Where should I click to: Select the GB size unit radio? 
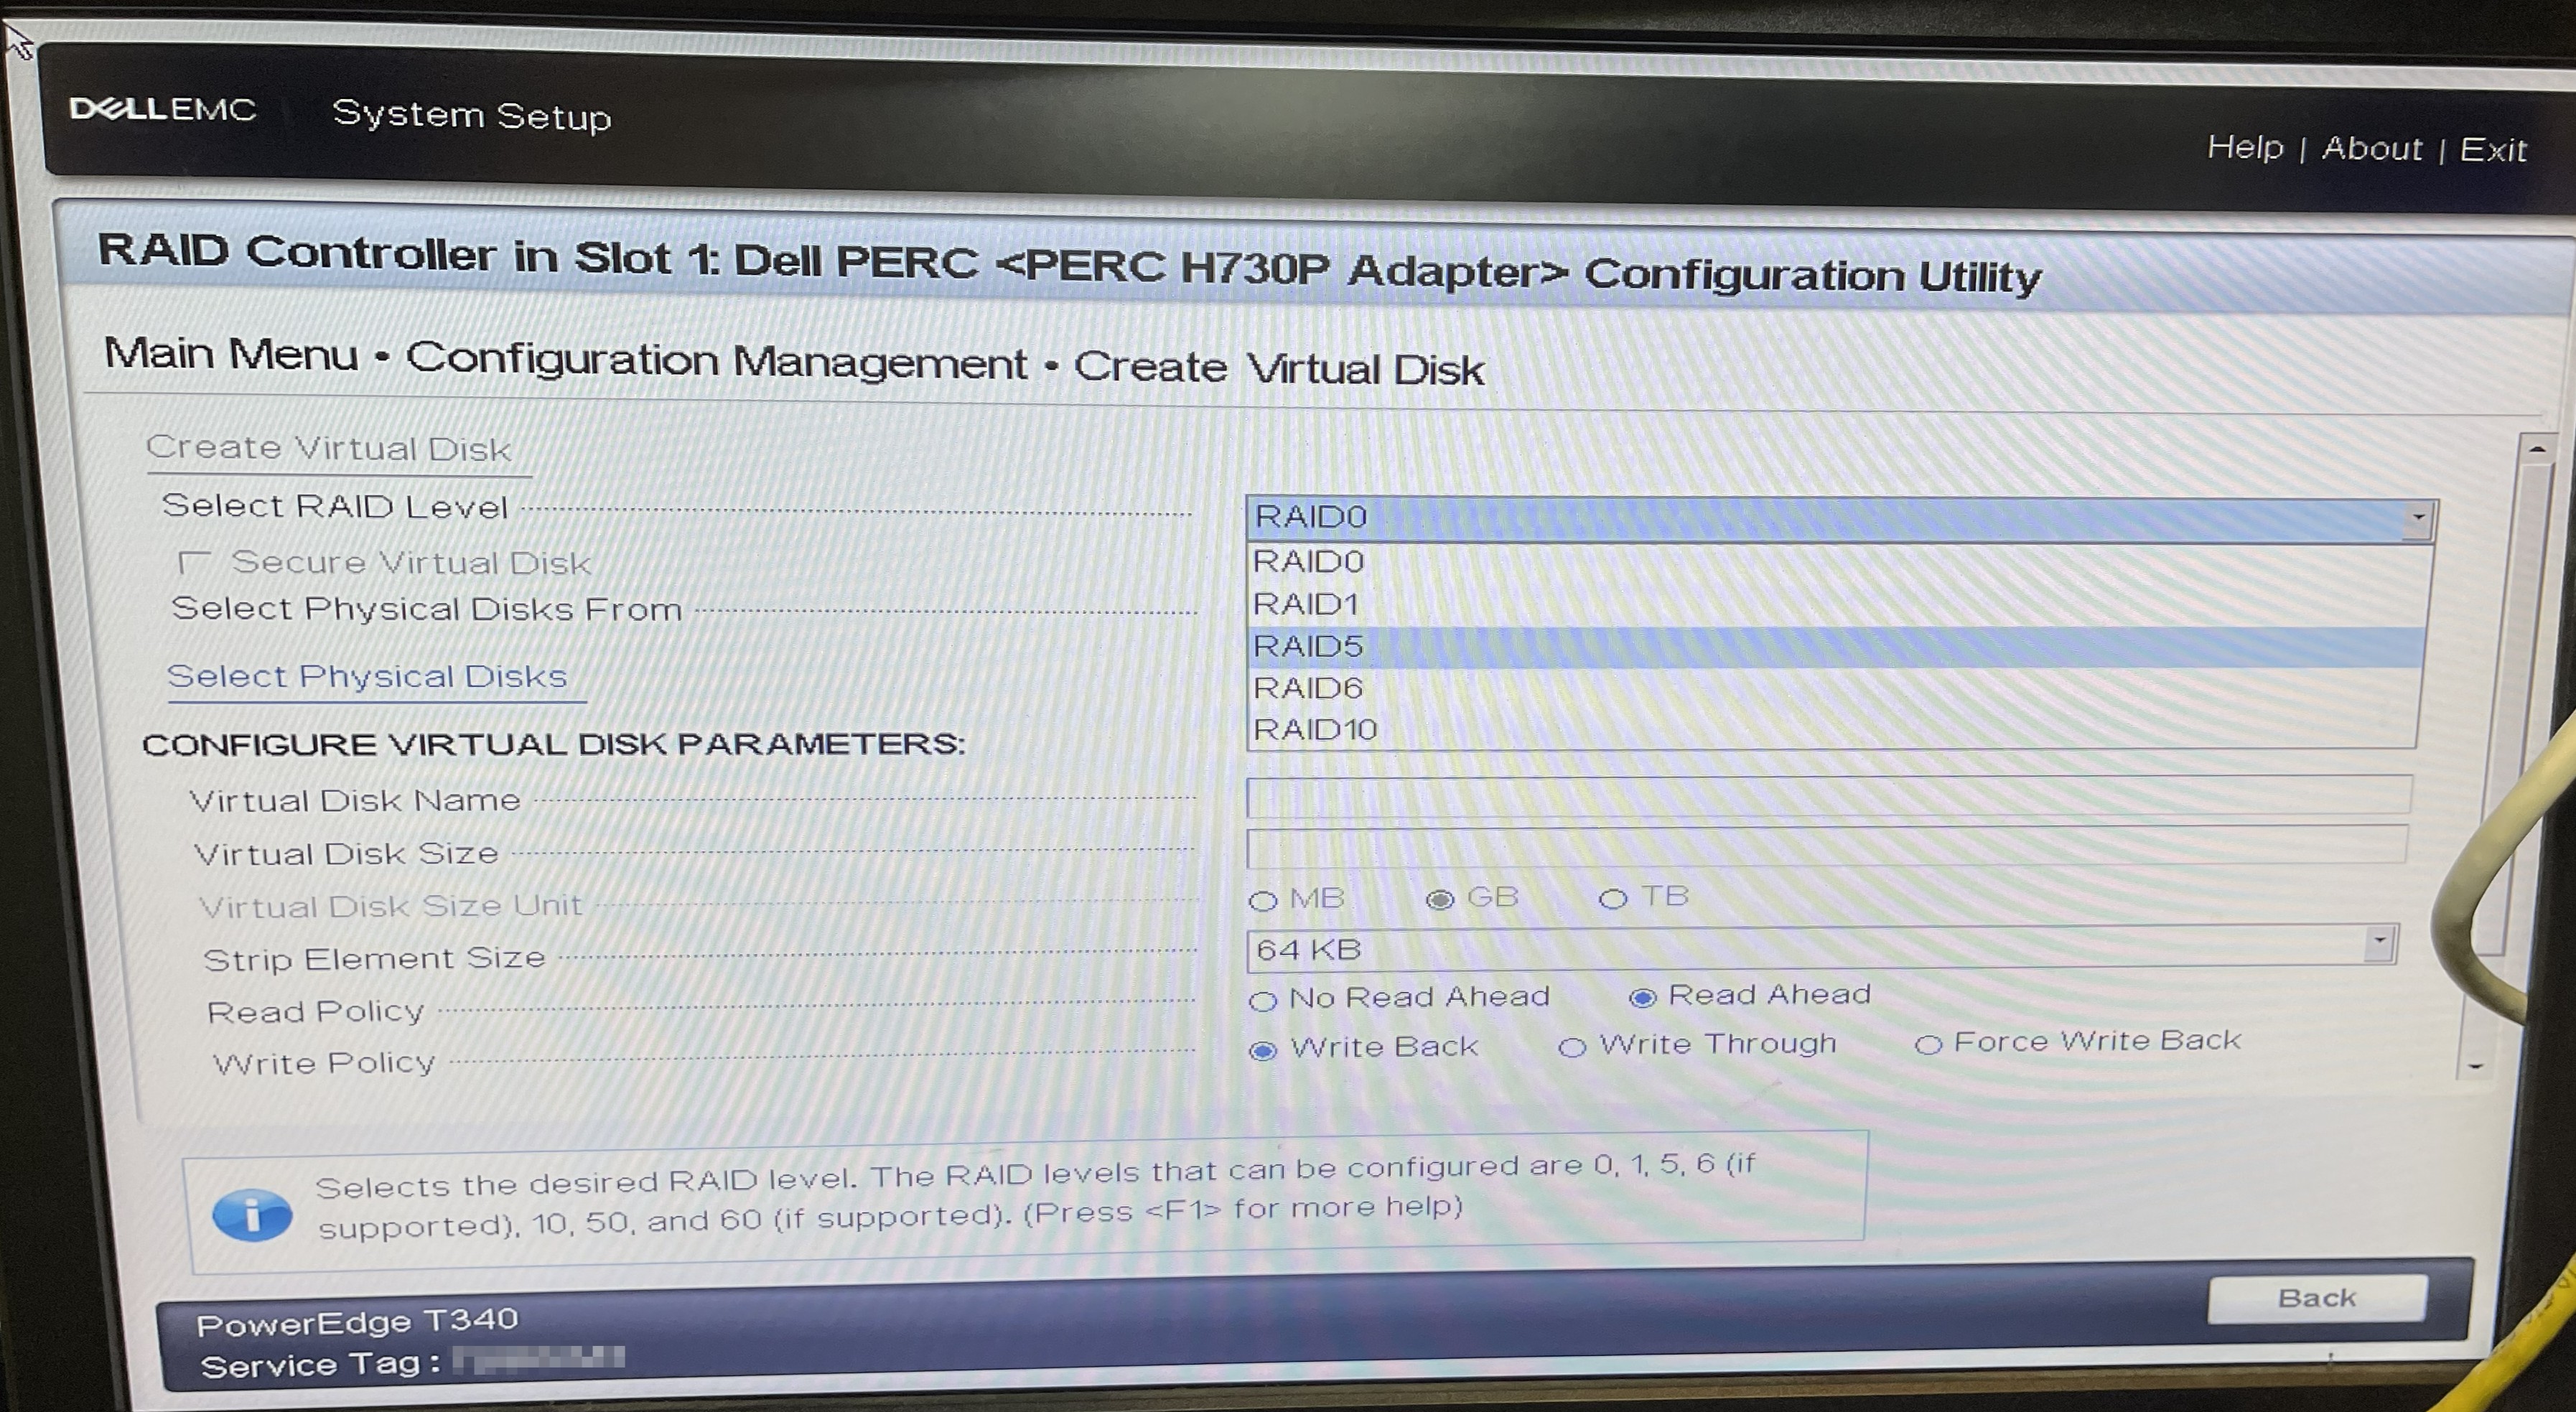[1439, 900]
